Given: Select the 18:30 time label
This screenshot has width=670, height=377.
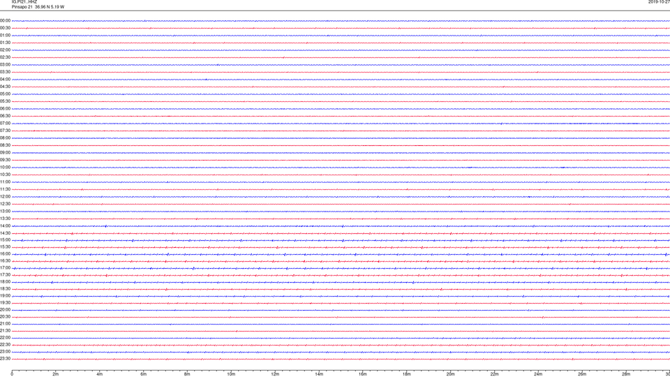Looking at the screenshot, I should pos(5,289).
